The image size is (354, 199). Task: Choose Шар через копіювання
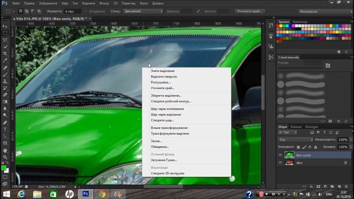(x=167, y=109)
